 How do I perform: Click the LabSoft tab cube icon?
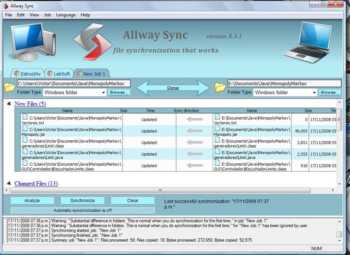pos(50,73)
